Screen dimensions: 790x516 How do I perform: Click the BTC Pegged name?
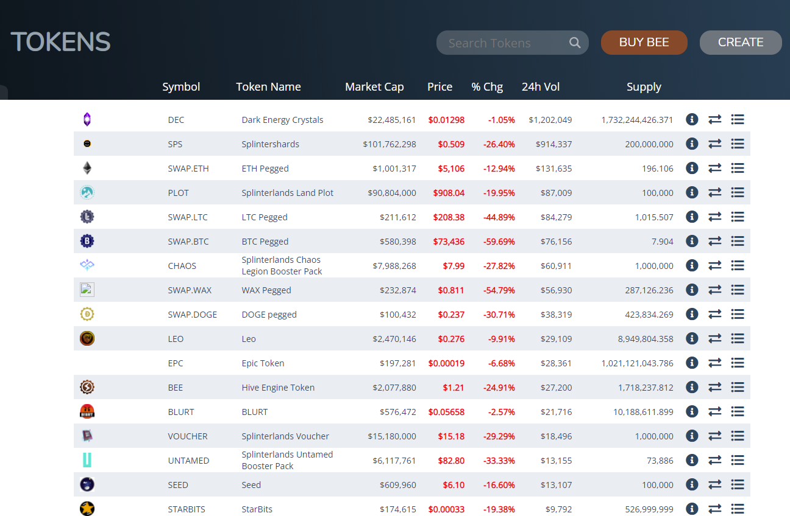point(265,242)
